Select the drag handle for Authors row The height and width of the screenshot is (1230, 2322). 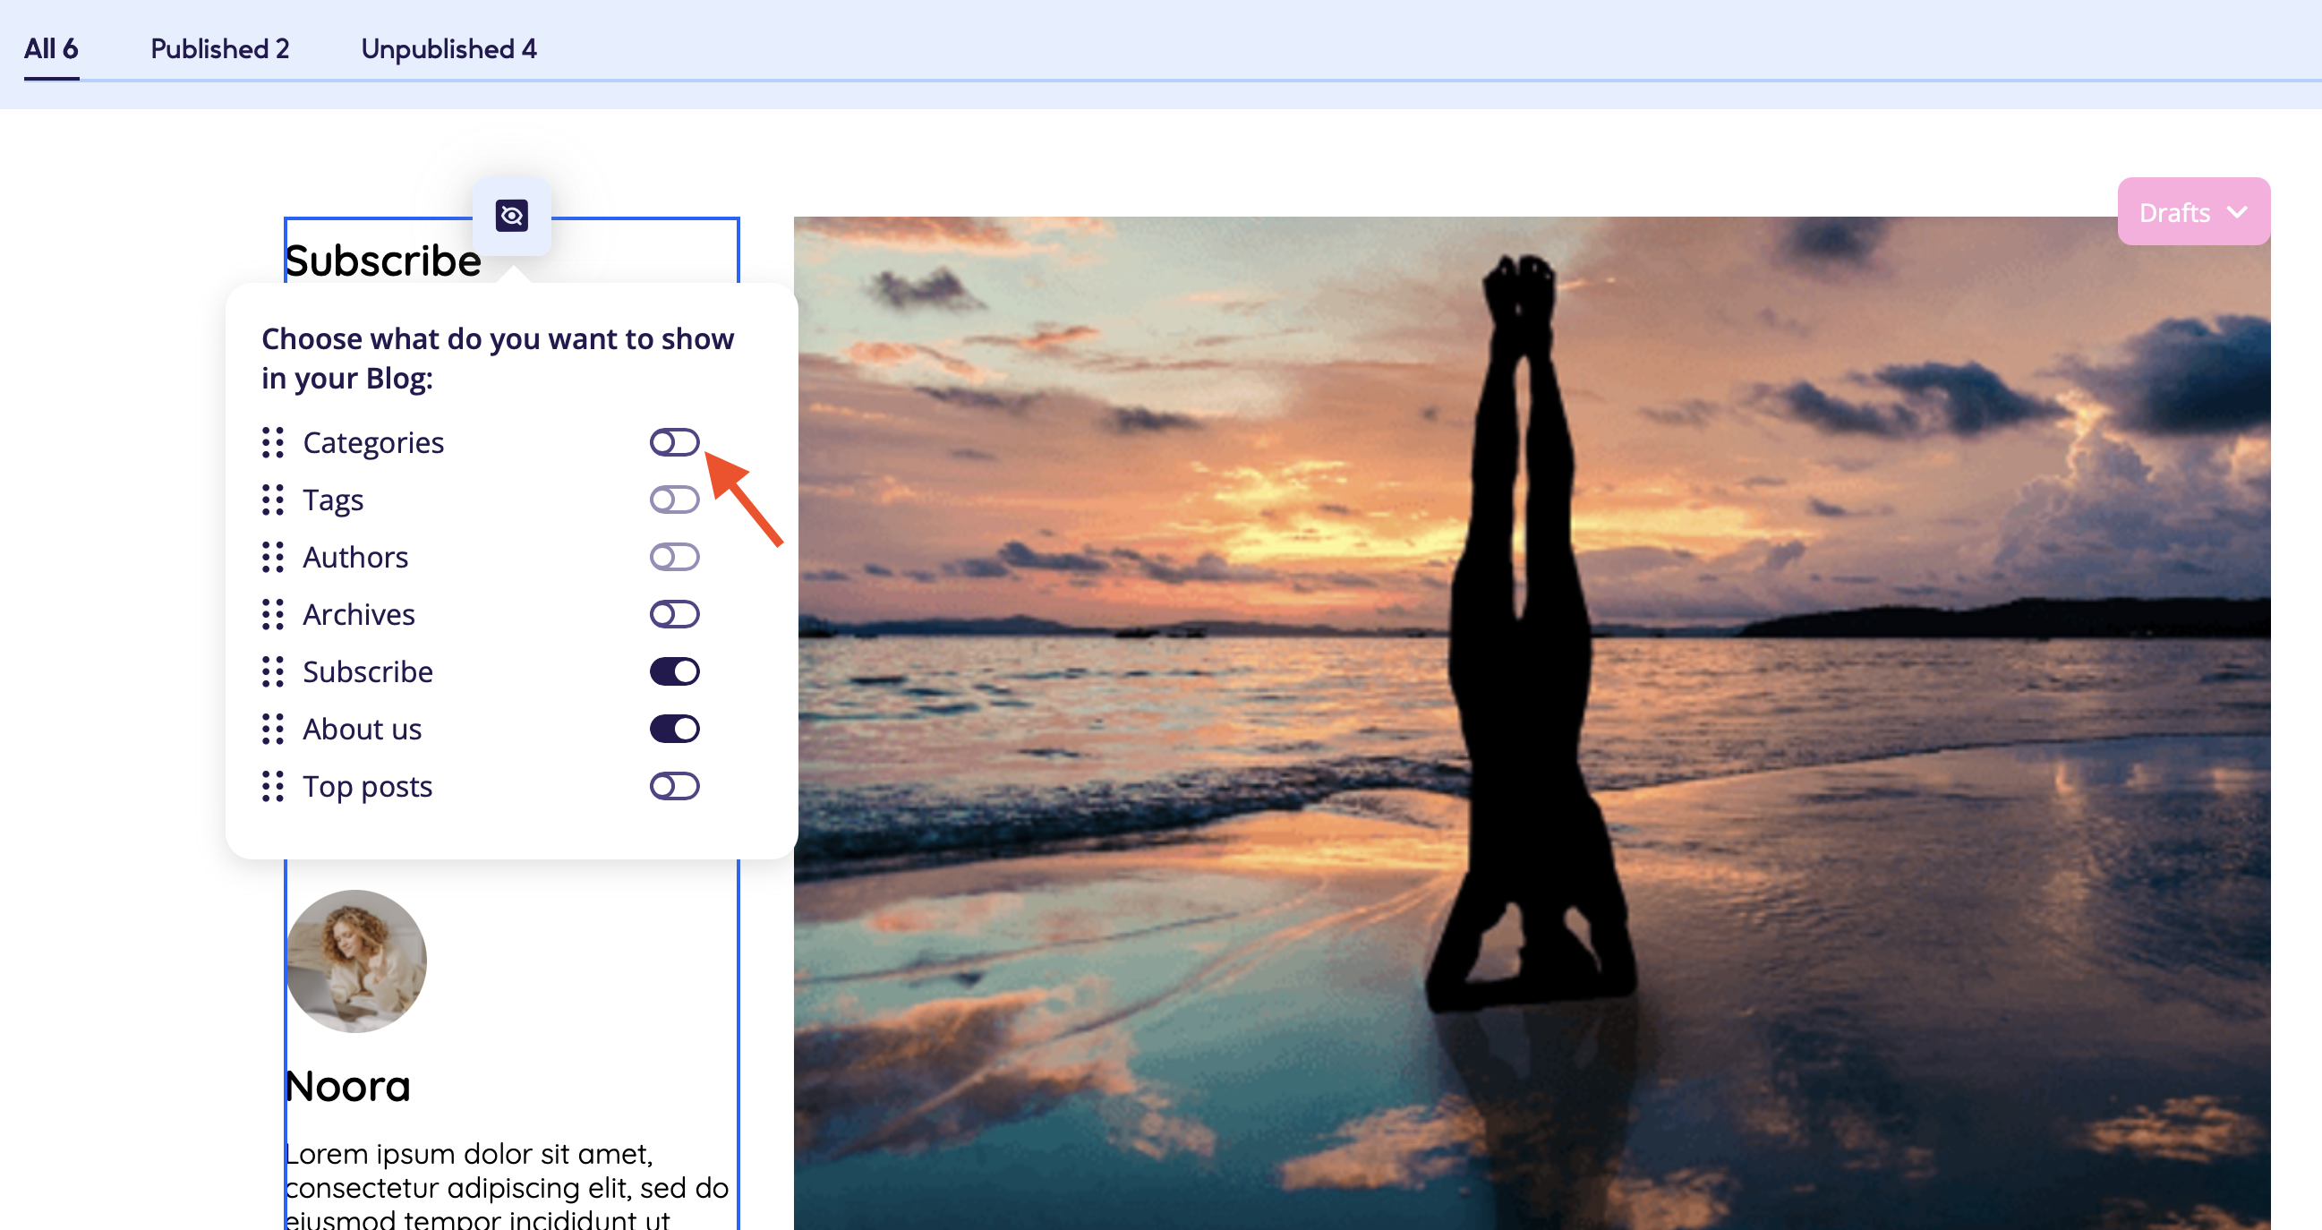[x=273, y=558]
